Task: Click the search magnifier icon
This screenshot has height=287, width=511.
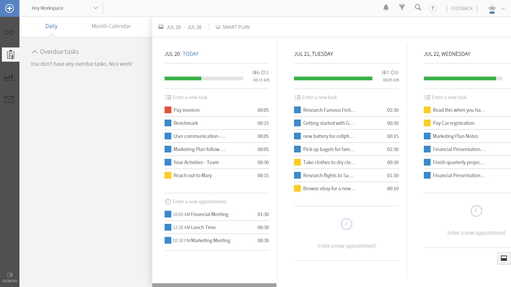Action: 418,7
